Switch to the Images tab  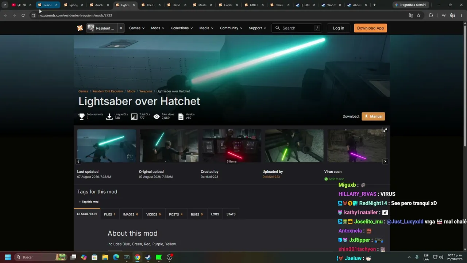point(131,214)
